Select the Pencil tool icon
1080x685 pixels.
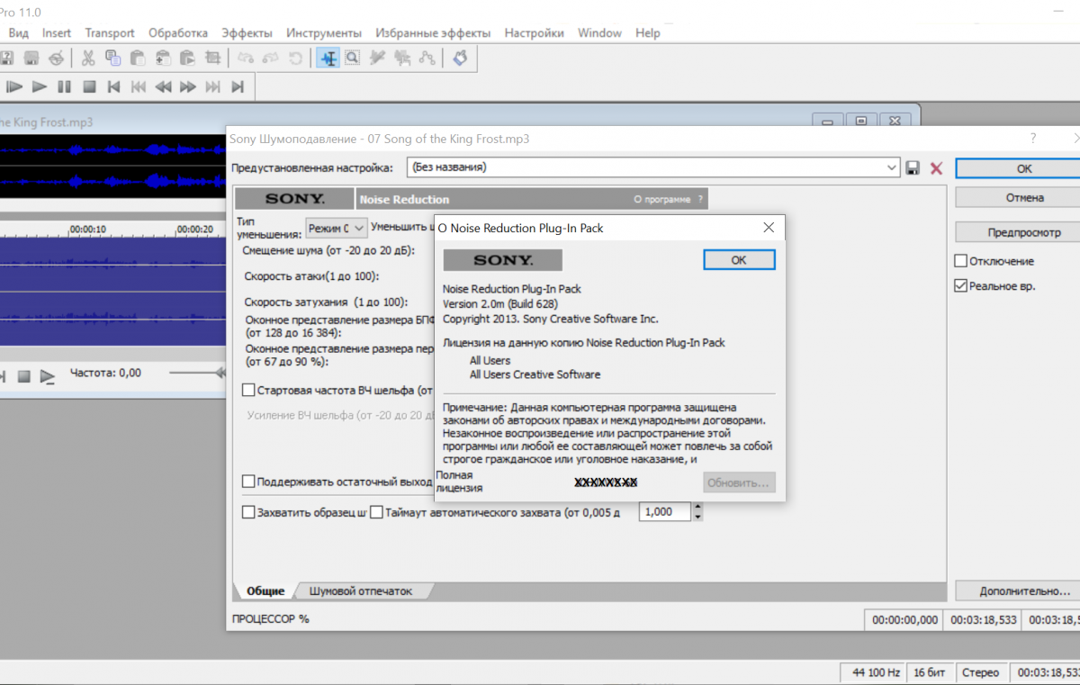[x=377, y=59]
